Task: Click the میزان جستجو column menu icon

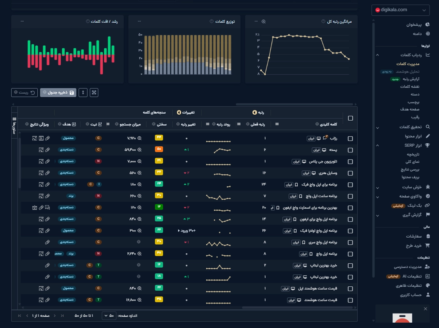Action: point(108,124)
